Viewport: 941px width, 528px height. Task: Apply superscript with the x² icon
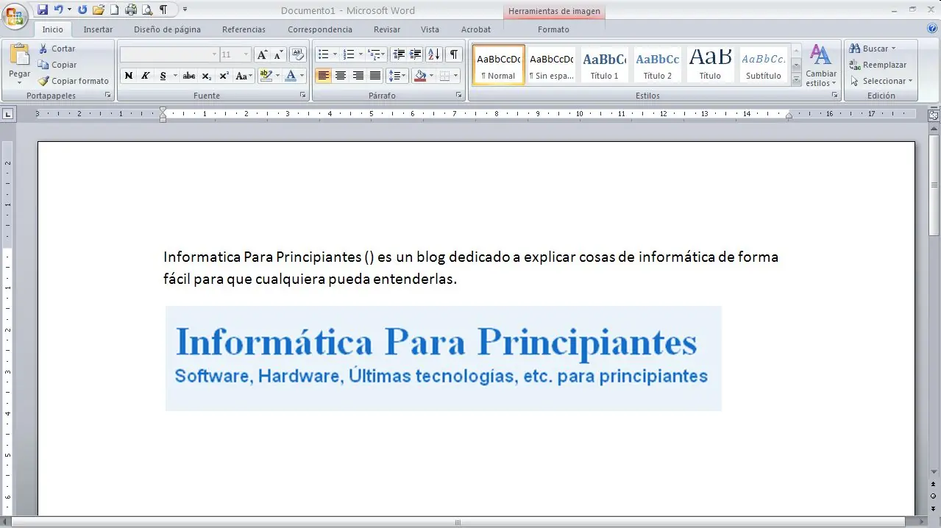click(x=224, y=76)
